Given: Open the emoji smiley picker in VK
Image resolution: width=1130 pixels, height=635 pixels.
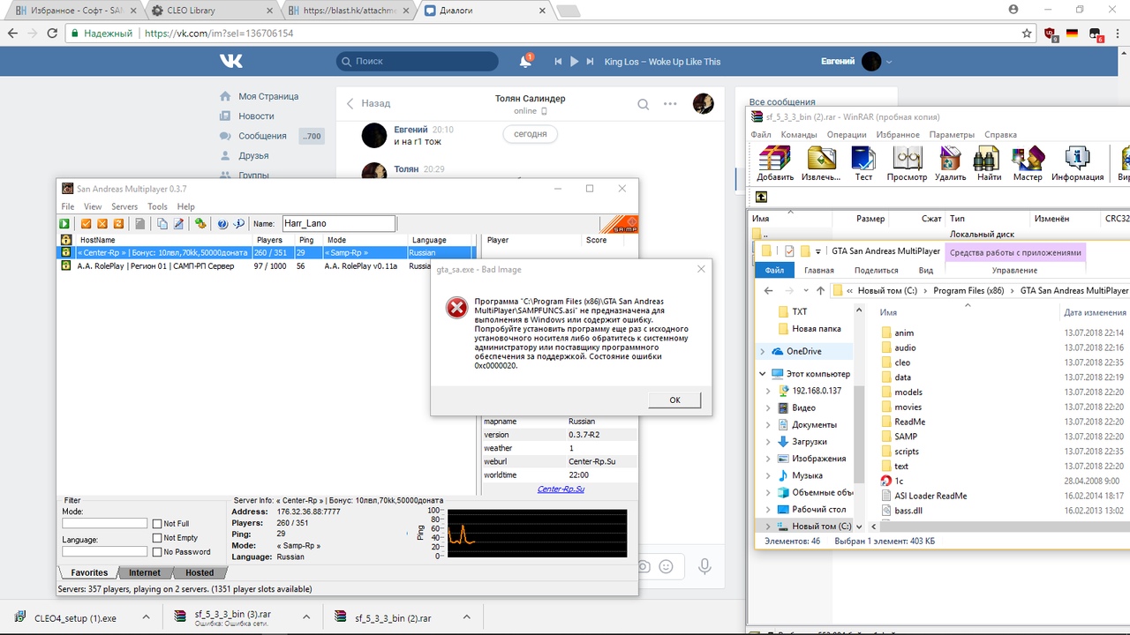Looking at the screenshot, I should tap(667, 566).
